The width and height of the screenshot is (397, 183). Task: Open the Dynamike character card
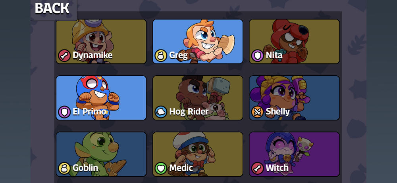click(101, 42)
